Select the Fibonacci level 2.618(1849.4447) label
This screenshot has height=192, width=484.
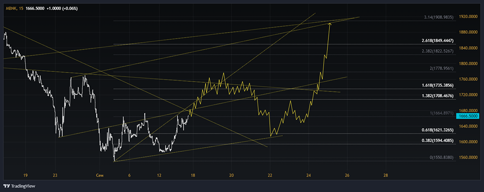pyautogui.click(x=438, y=41)
